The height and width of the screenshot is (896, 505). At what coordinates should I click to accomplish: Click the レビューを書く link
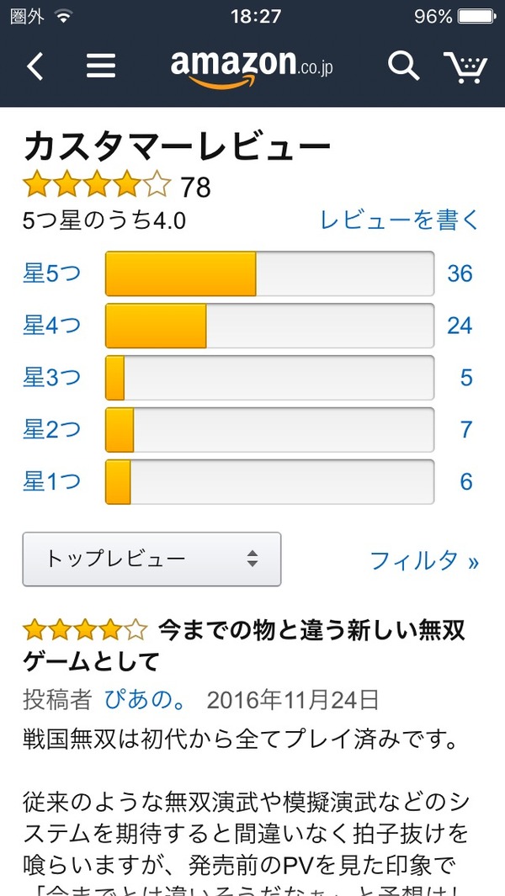(399, 220)
